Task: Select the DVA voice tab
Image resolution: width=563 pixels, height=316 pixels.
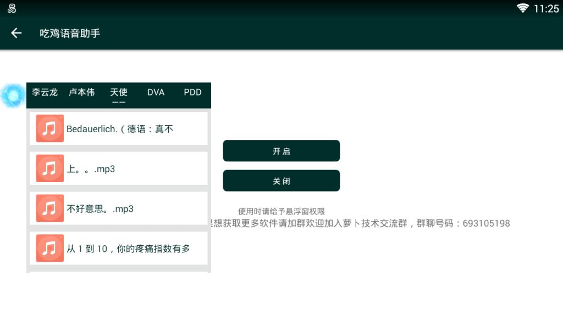Action: (156, 93)
